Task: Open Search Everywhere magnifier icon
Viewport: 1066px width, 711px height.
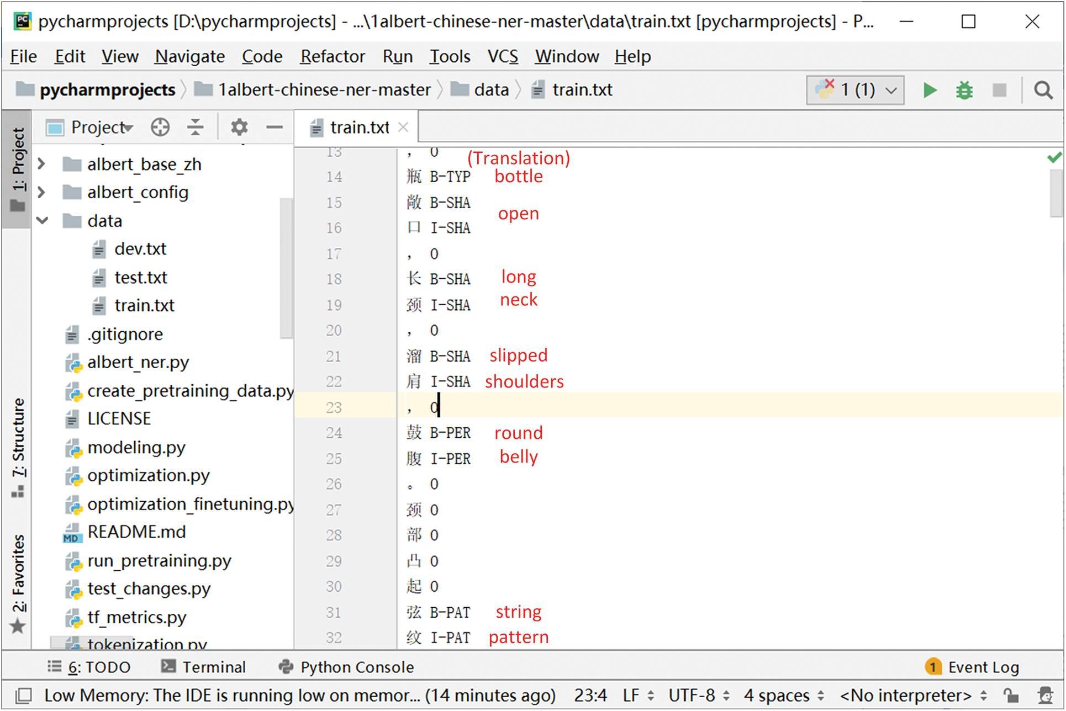Action: [x=1043, y=90]
